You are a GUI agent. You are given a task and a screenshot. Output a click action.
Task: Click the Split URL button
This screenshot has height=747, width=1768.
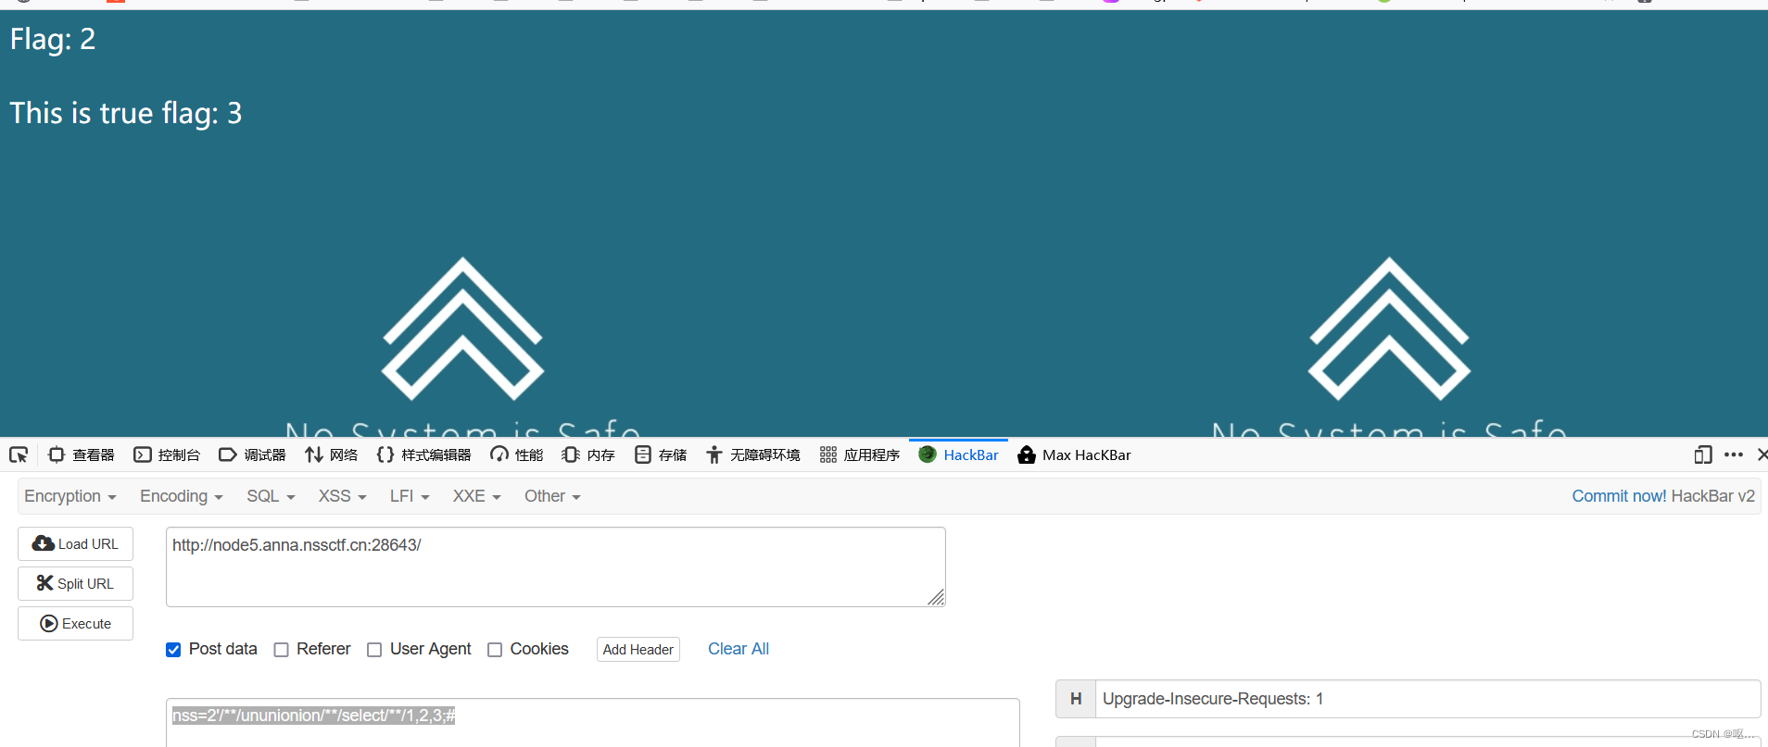point(75,583)
